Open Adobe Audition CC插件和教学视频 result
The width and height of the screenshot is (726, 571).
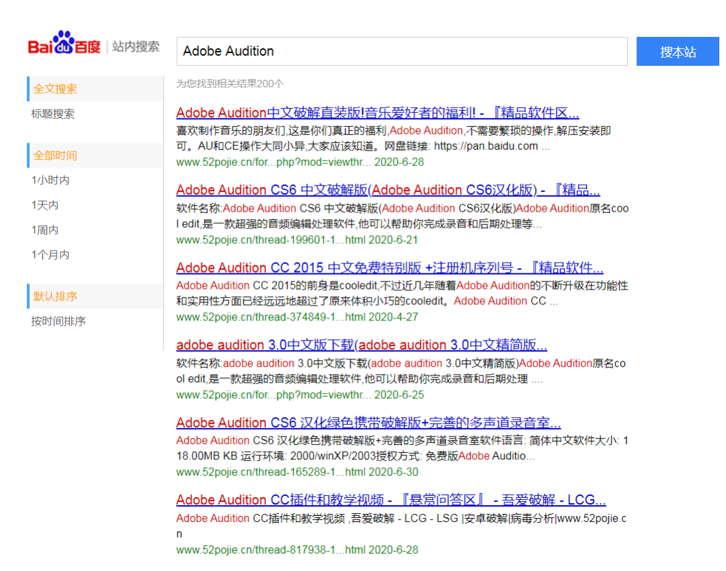coord(391,500)
